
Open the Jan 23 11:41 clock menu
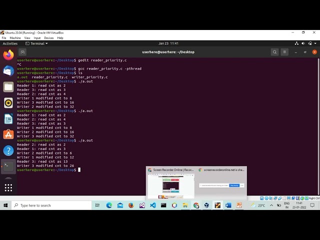(x=168, y=43)
